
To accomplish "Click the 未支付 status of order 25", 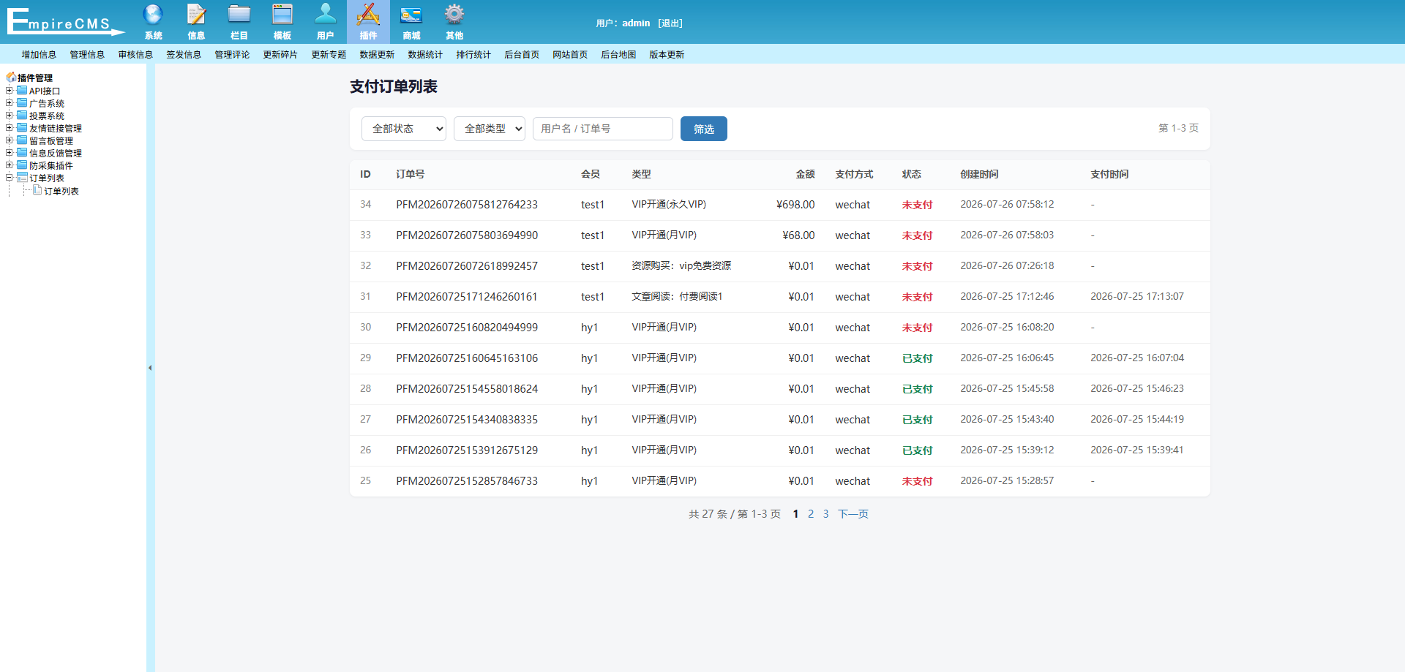I will click(918, 481).
